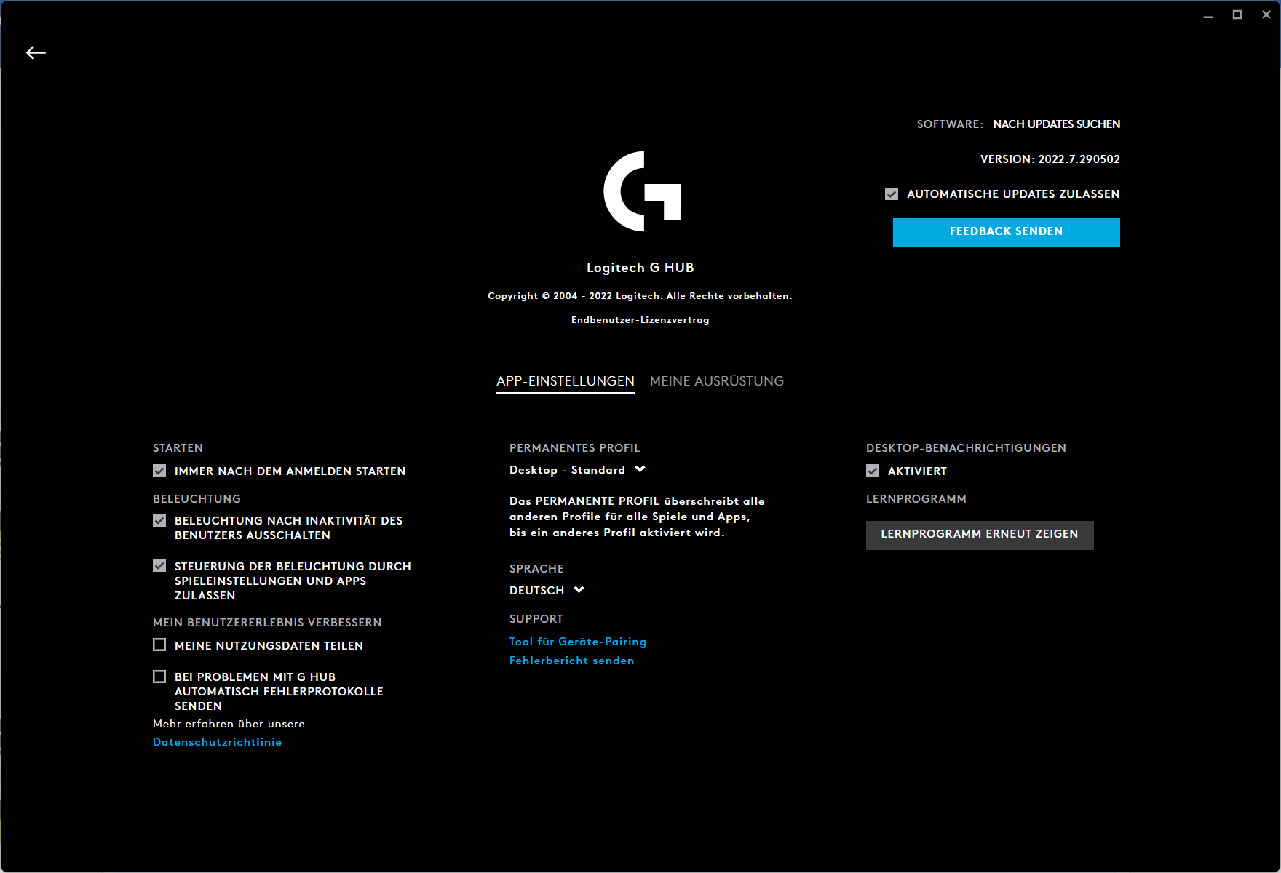Click the Mehr erfahren über unsere text

(x=229, y=724)
